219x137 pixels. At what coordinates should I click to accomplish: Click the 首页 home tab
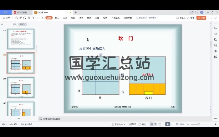pyautogui.click(x=6, y=12)
